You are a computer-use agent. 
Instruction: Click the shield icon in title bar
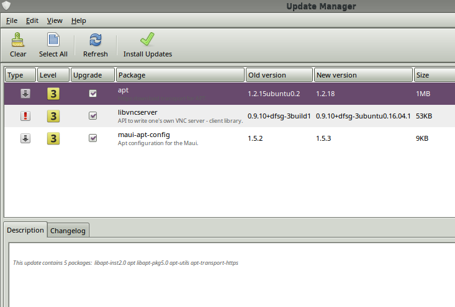[x=6, y=6]
